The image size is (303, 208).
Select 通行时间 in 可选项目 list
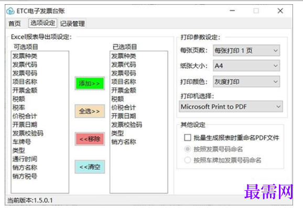coord(25,159)
